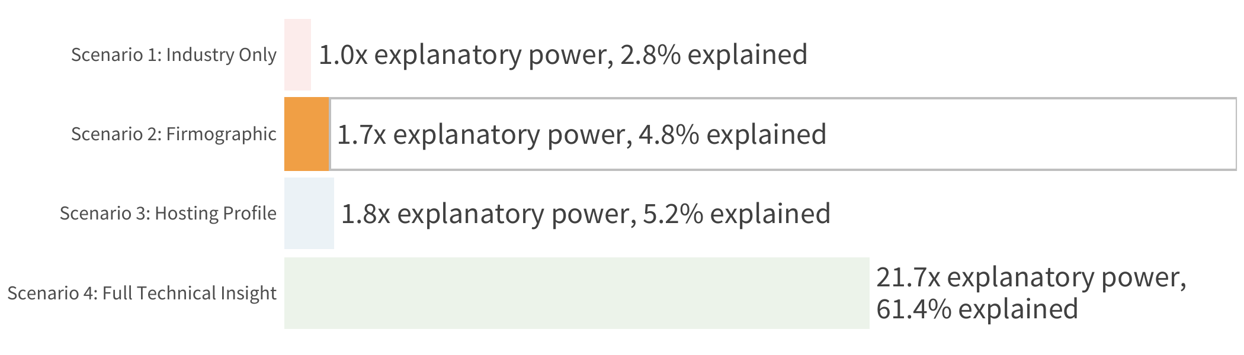Click 'explanatory power' in the Scenario 1 annotation

493,56
